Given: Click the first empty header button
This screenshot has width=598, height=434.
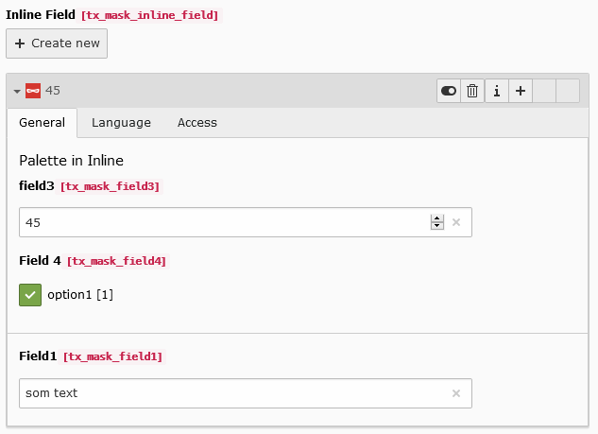Looking at the screenshot, I should [544, 91].
